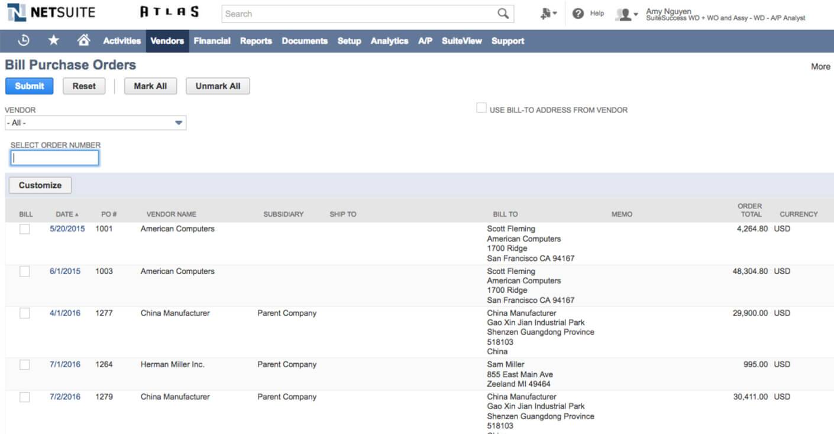Open the Create New icon menu
The width and height of the screenshot is (834, 434).
coord(548,14)
